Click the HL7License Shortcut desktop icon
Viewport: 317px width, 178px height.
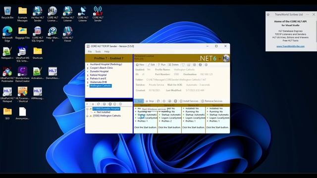click(22, 94)
